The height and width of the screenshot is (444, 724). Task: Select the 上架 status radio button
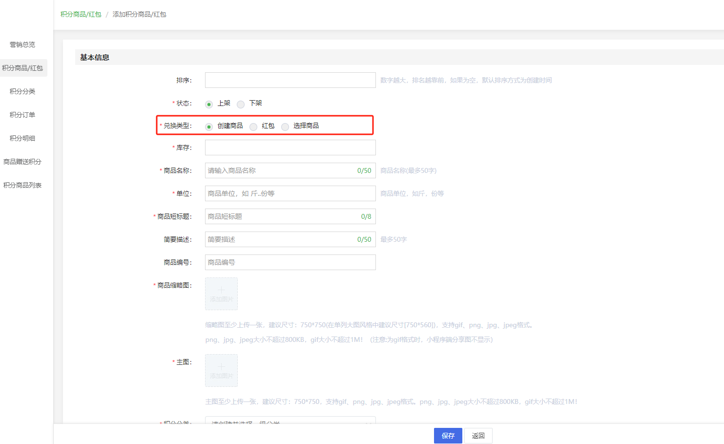pos(209,104)
